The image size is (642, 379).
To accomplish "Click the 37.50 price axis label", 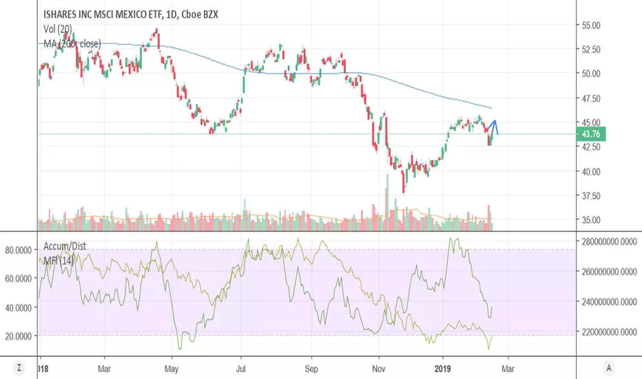I will [x=591, y=196].
